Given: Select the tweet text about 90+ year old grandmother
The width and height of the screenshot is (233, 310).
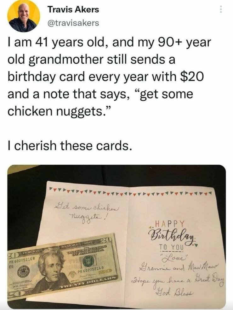Looking at the screenshot, I should (109, 77).
